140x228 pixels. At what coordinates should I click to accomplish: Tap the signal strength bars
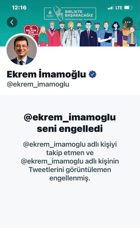tap(110, 8)
